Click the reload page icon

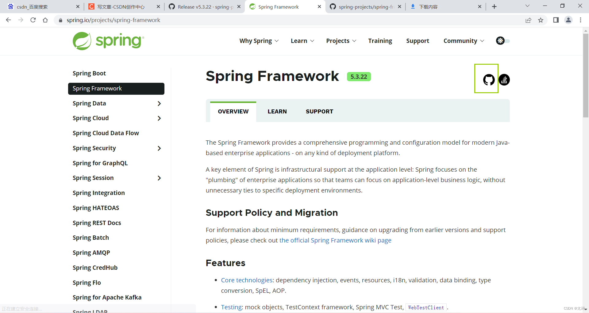(33, 20)
